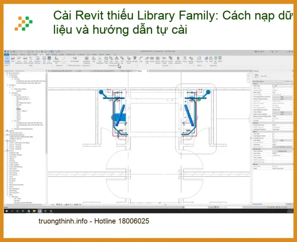Open the Component tool
This screenshot has width=297, height=242.
pos(199,59)
